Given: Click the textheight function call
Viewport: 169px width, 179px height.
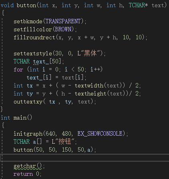Looking at the screenshot, I should click(x=91, y=94).
